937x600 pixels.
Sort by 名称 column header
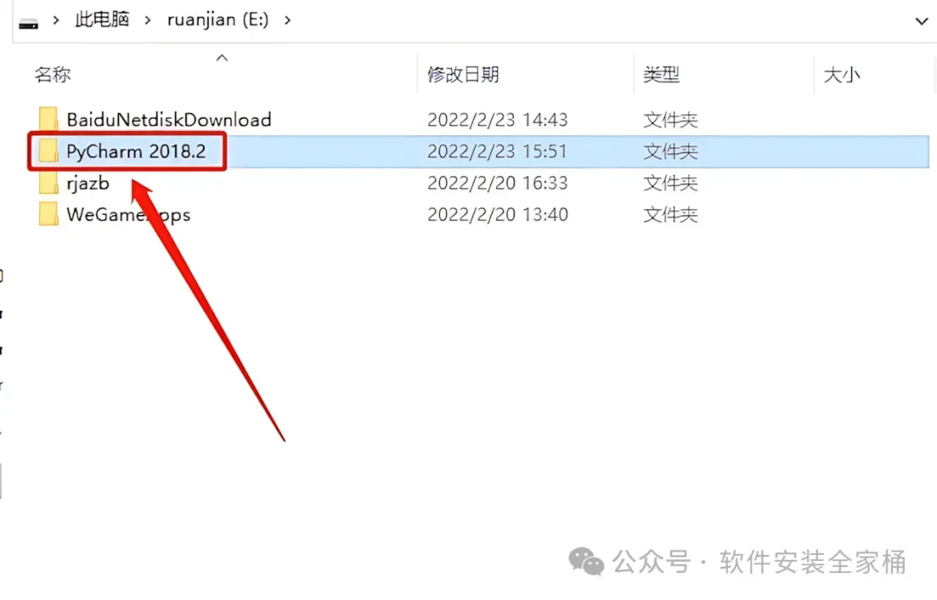click(53, 75)
